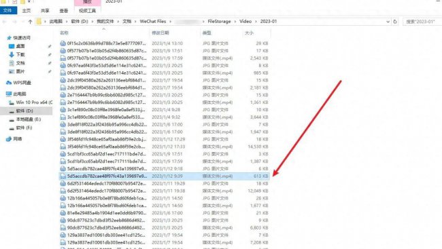Jump to 软件 (D:) in the address bar

(x=80, y=22)
